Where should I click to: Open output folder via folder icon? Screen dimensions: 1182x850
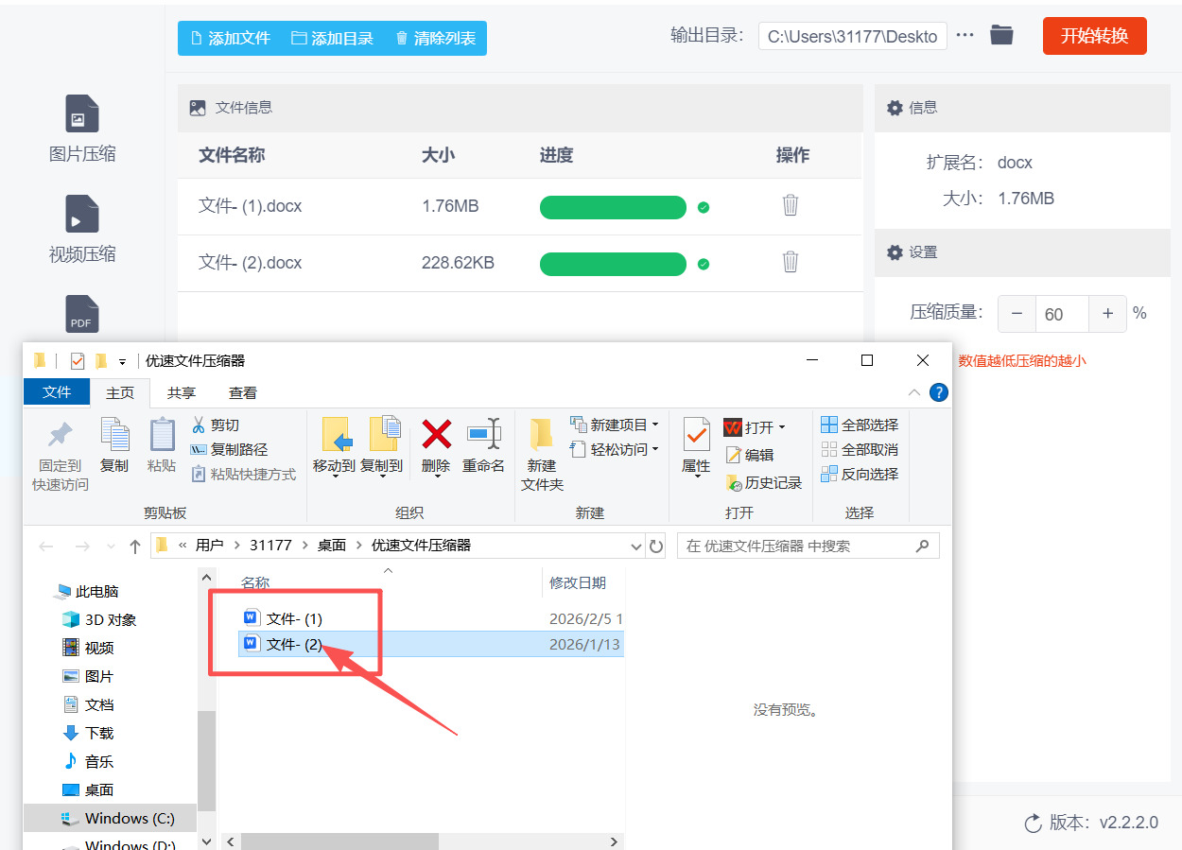tap(1001, 36)
